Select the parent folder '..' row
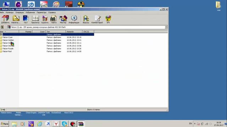 47,35
